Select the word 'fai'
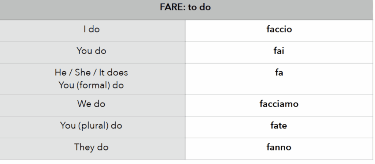This screenshot has width=375, height=164. click(279, 51)
